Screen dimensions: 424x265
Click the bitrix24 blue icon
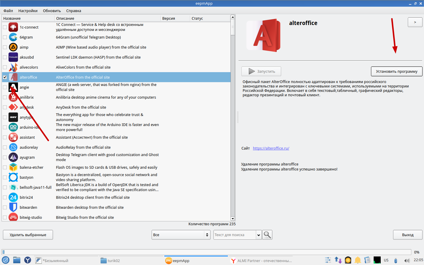(x=13, y=197)
